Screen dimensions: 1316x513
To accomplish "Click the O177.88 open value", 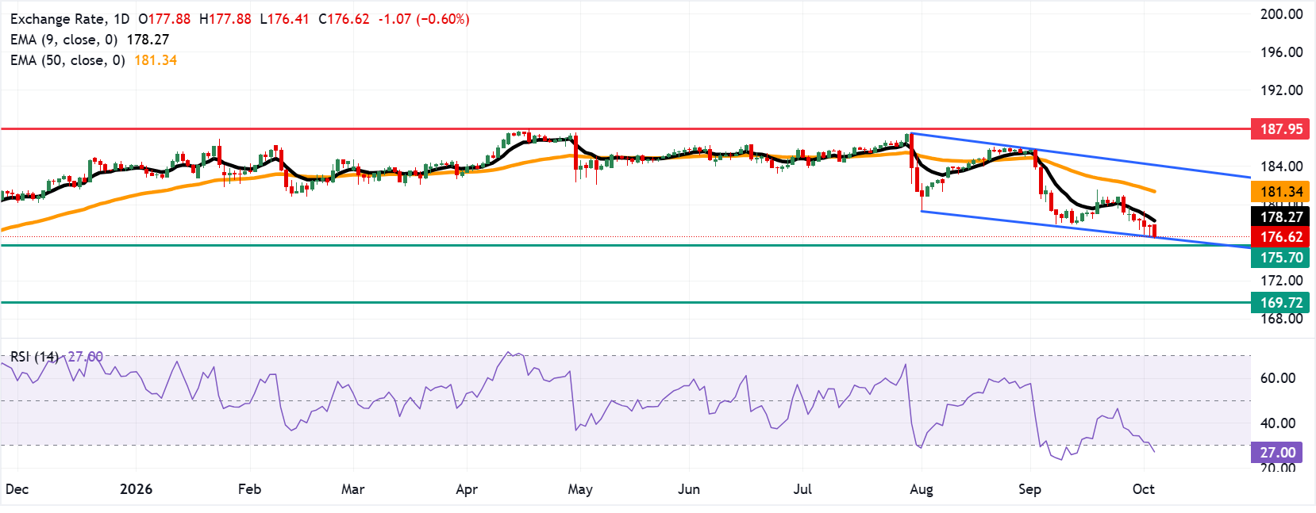I will (x=164, y=19).
